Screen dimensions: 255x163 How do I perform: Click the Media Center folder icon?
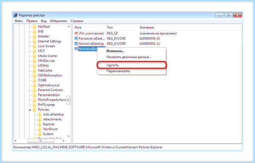pos(34,56)
